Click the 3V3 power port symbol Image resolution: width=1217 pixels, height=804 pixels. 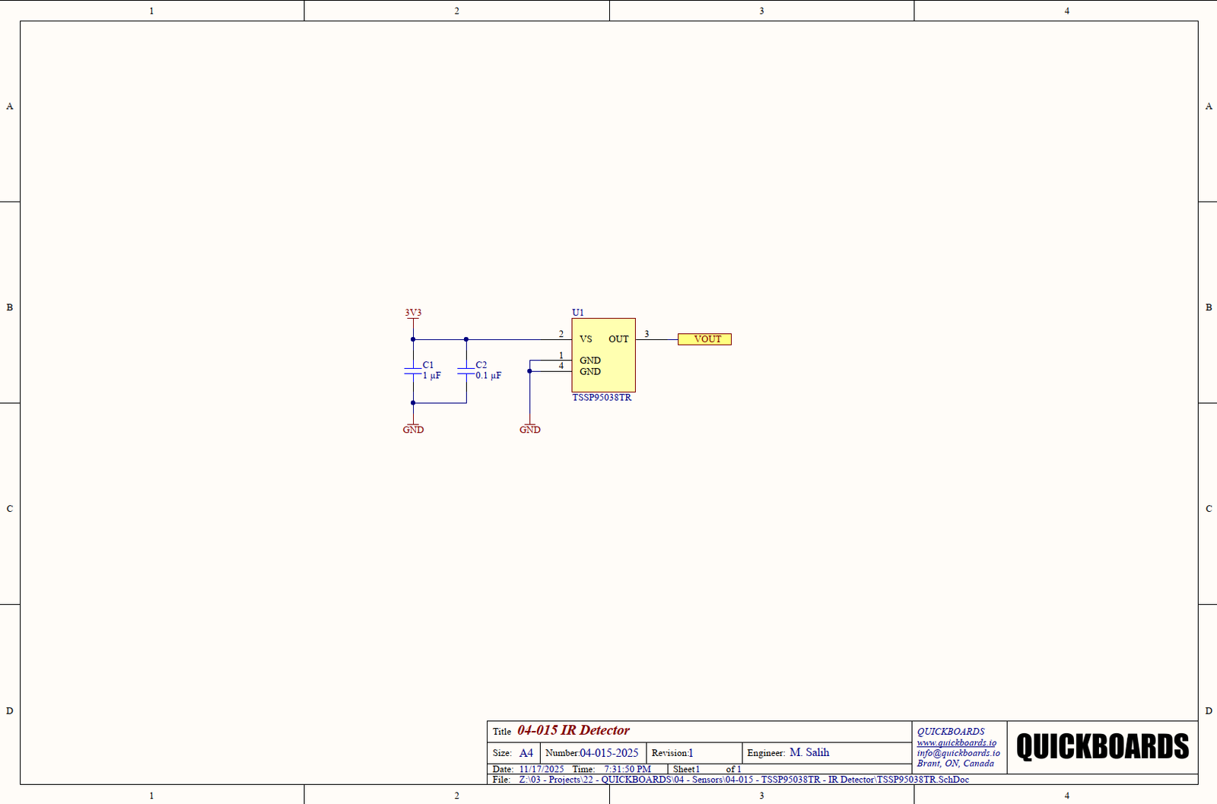click(413, 313)
